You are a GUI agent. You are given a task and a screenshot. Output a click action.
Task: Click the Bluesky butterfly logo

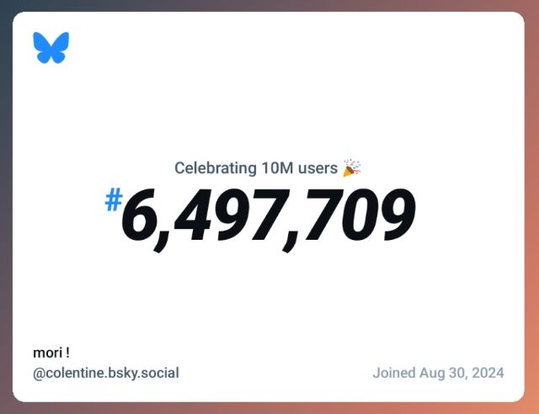click(x=51, y=47)
